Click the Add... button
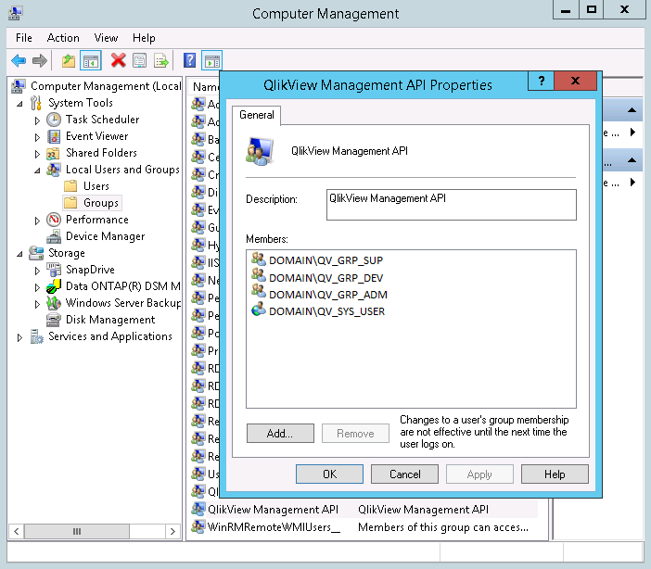Image resolution: width=651 pixels, height=569 pixels. [x=280, y=434]
